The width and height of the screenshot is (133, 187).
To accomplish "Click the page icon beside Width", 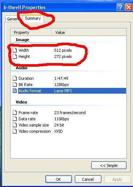I will [x=15, y=50].
